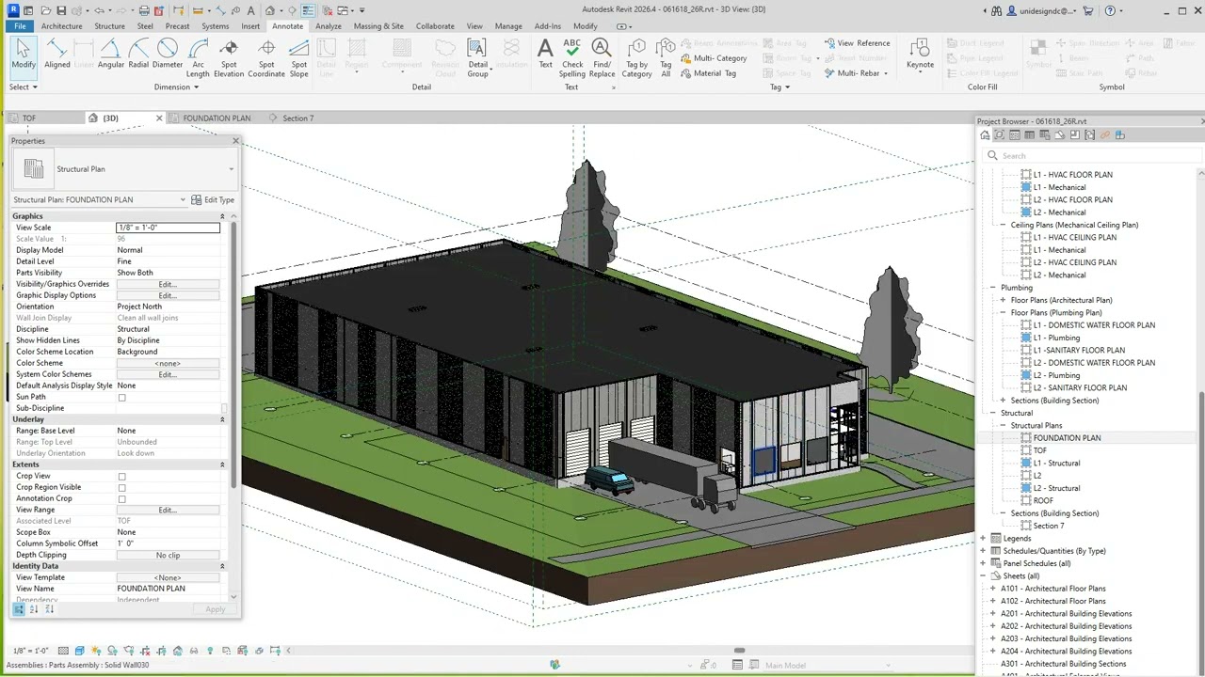Open the Keynote tool
The height and width of the screenshot is (677, 1205).
point(920,55)
